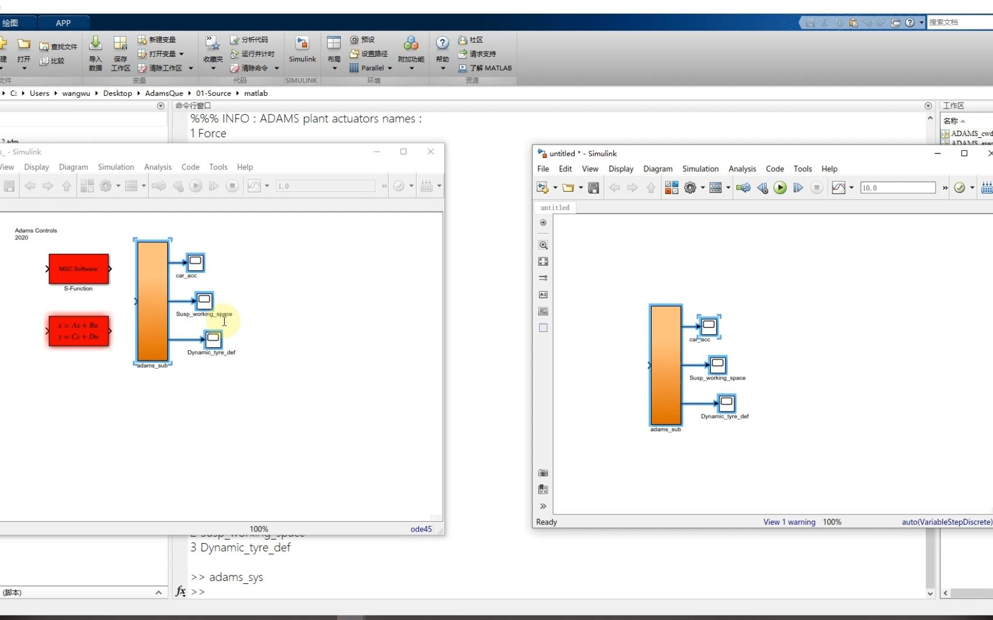Click Annotation text palette icon
The width and height of the screenshot is (993, 620).
[543, 294]
